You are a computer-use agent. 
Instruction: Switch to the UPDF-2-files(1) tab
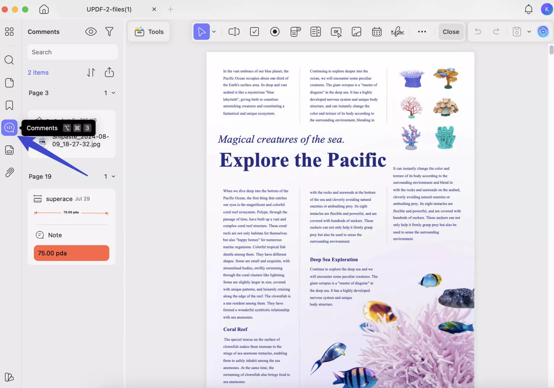pyautogui.click(x=109, y=9)
